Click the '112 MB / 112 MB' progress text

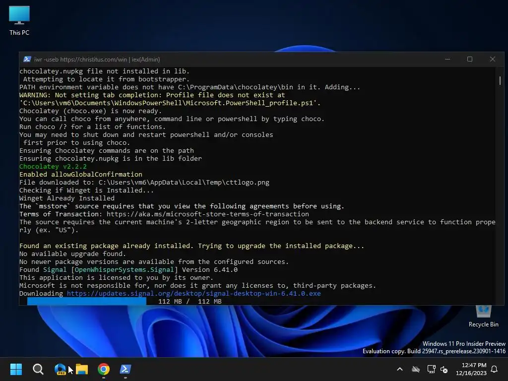point(190,301)
